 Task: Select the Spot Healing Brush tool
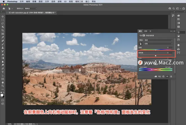(x=3, y=41)
